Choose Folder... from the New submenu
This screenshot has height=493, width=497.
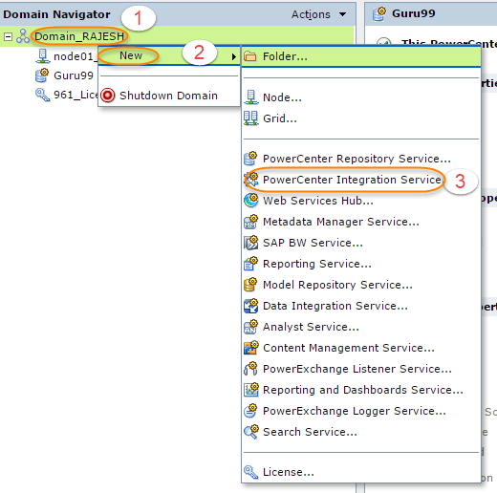pos(361,56)
